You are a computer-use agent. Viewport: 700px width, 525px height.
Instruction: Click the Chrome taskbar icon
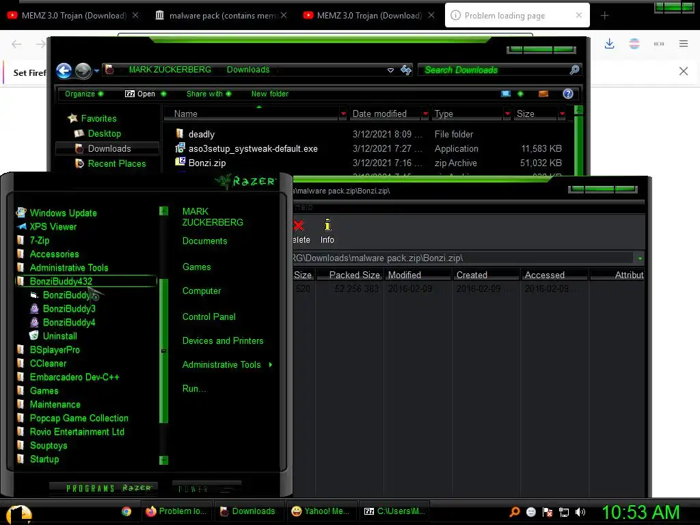126,511
